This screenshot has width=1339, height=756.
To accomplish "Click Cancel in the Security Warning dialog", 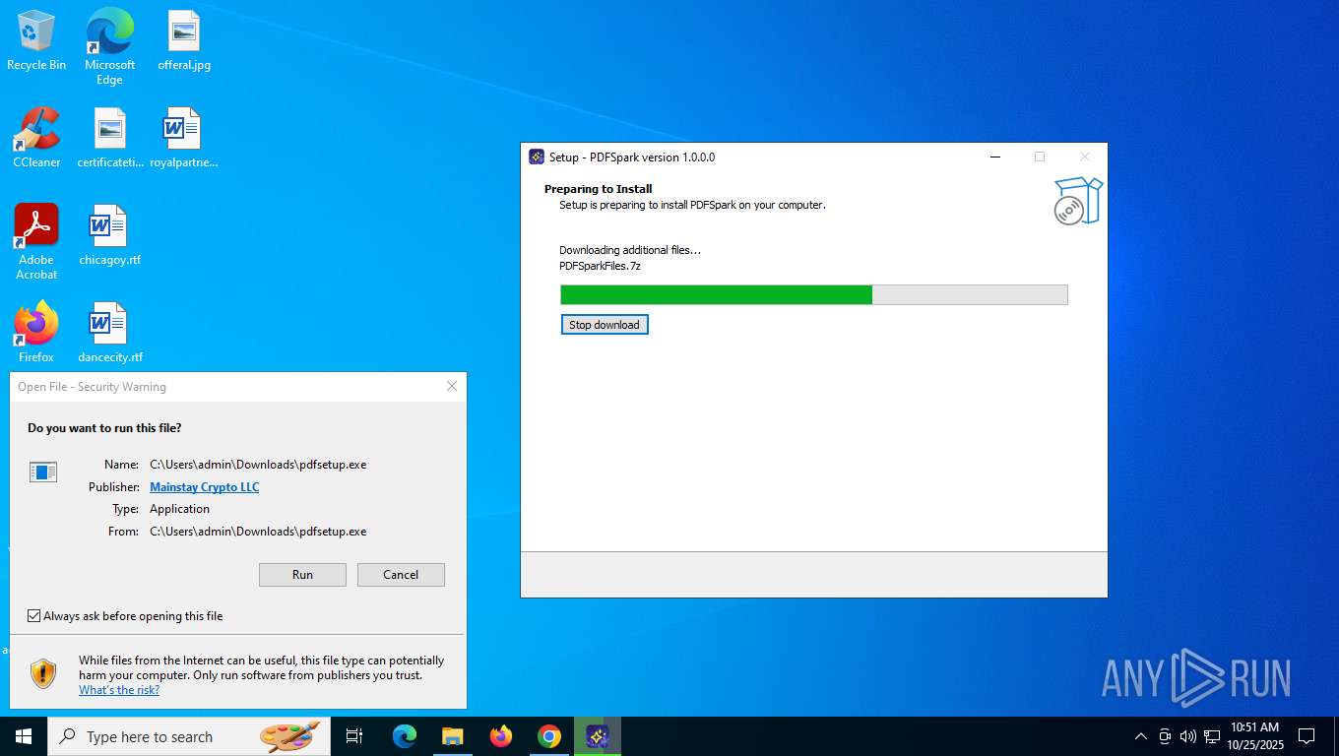I will (x=401, y=575).
